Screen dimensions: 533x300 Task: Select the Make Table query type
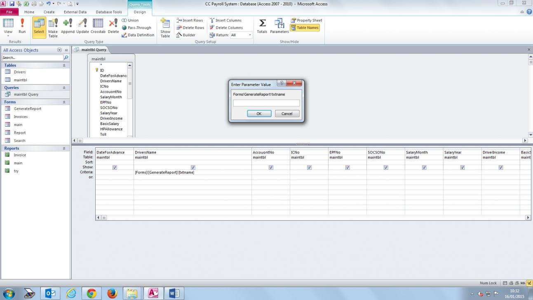coord(53,28)
